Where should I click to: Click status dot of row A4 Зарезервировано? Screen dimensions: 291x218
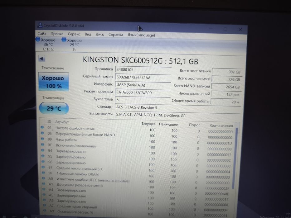coord(44,189)
